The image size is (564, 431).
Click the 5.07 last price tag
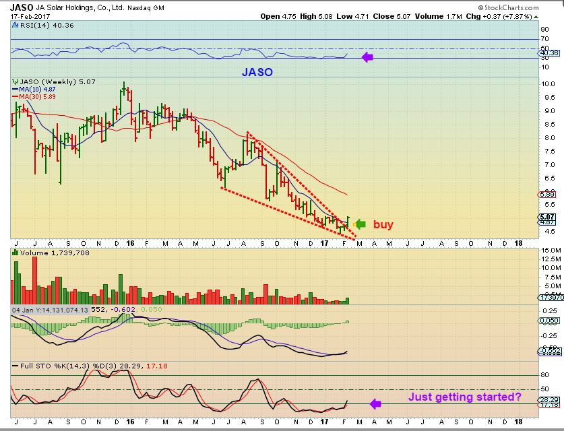(546, 217)
